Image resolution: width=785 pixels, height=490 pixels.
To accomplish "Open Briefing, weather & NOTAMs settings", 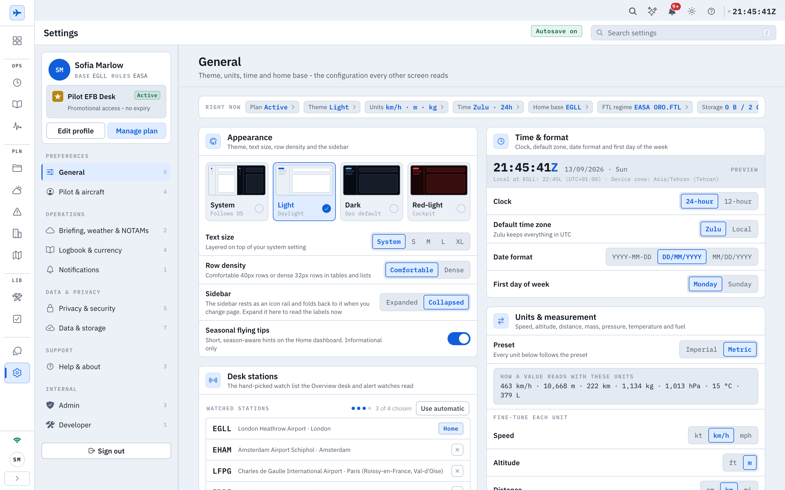I will (106, 230).
